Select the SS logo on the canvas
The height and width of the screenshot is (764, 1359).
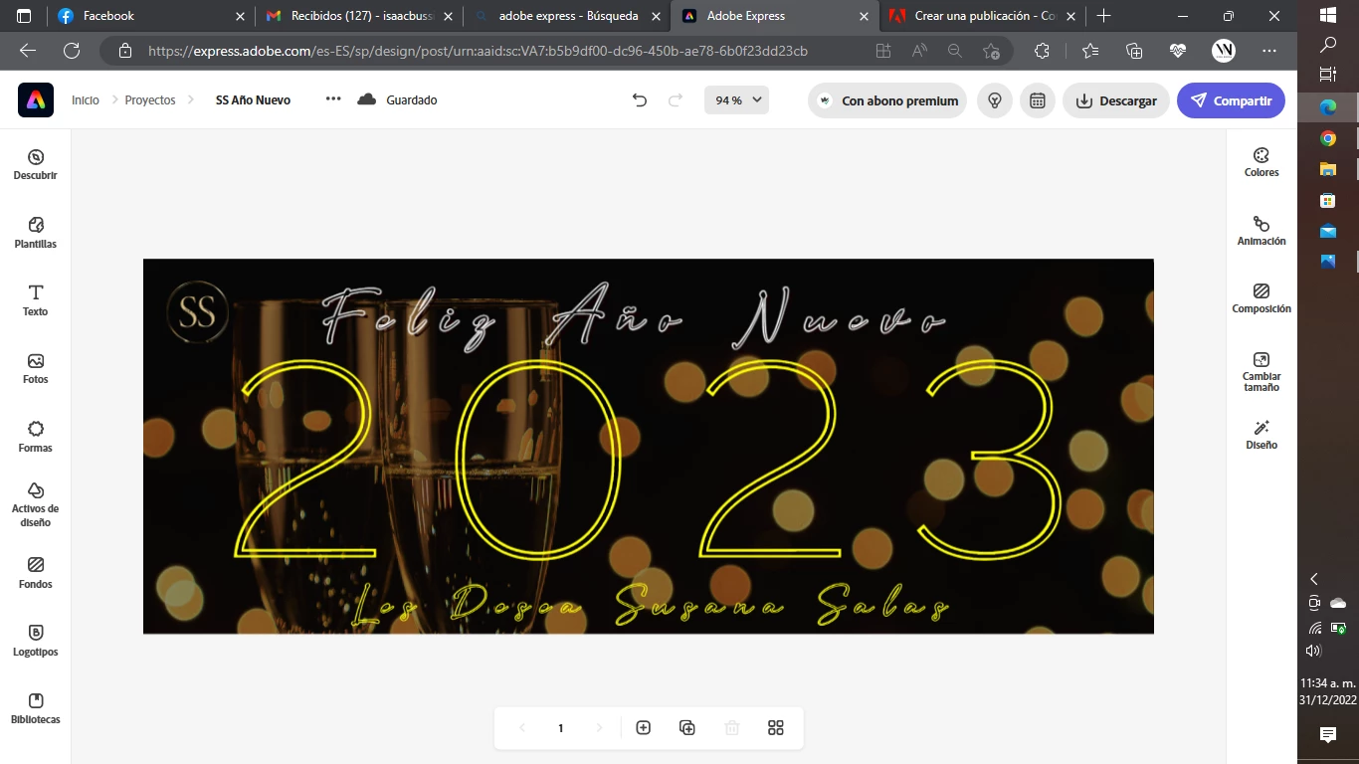[198, 311]
